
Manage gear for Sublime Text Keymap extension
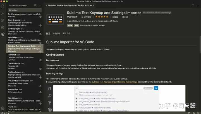[40, 52]
